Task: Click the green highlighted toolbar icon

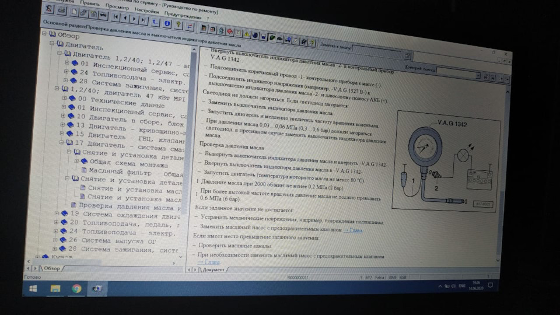Action: pyautogui.click(x=272, y=37)
